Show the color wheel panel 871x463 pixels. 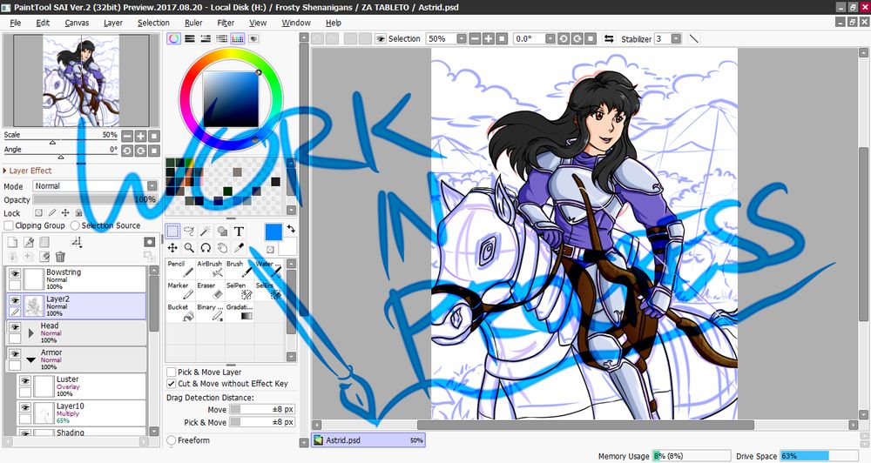(x=174, y=39)
